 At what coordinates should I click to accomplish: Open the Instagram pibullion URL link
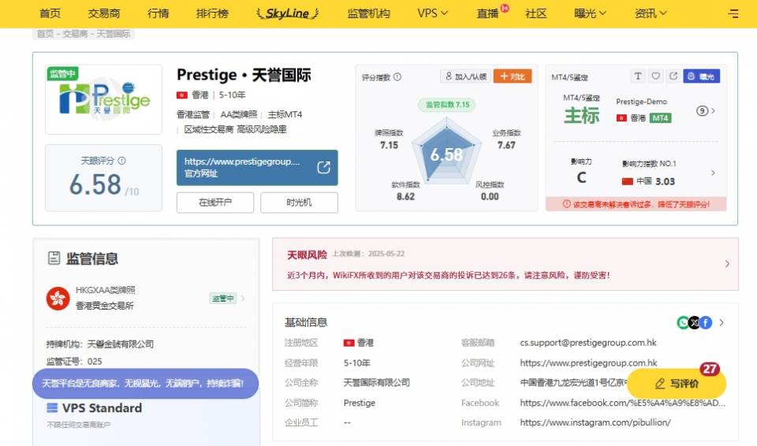click(x=595, y=422)
